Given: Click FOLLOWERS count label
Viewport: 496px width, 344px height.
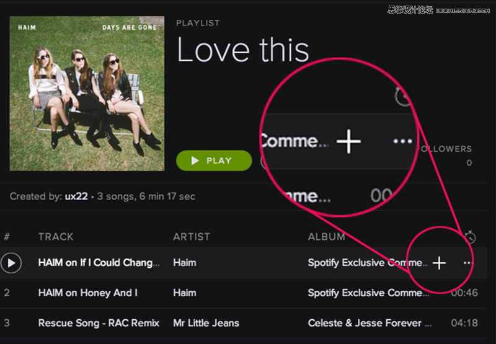Looking at the screenshot, I should click(445, 149).
